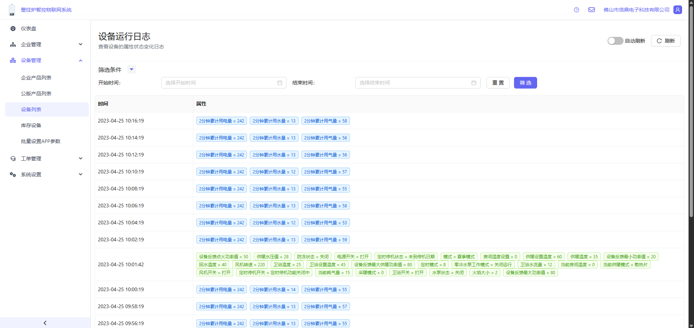694x328 pixels.
Task: Select 库存设备 in the sidebar
Action: click(x=31, y=125)
